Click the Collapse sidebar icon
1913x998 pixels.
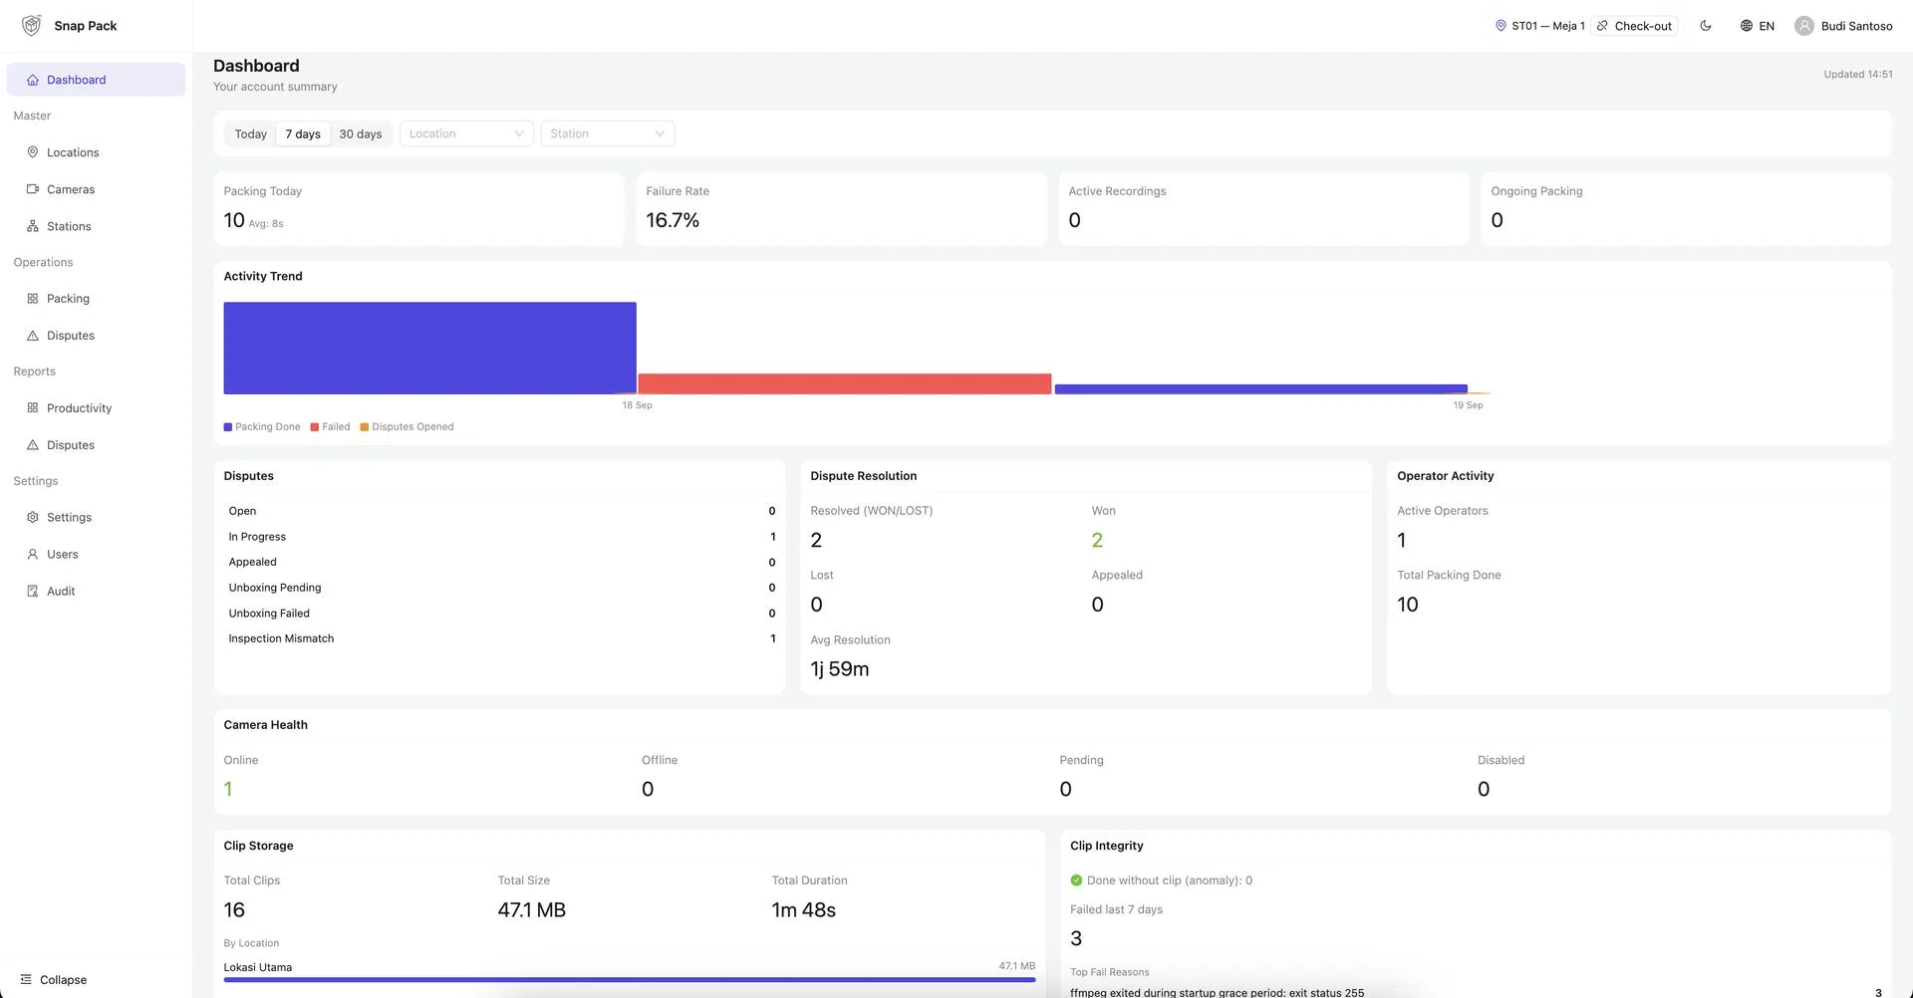(x=26, y=980)
